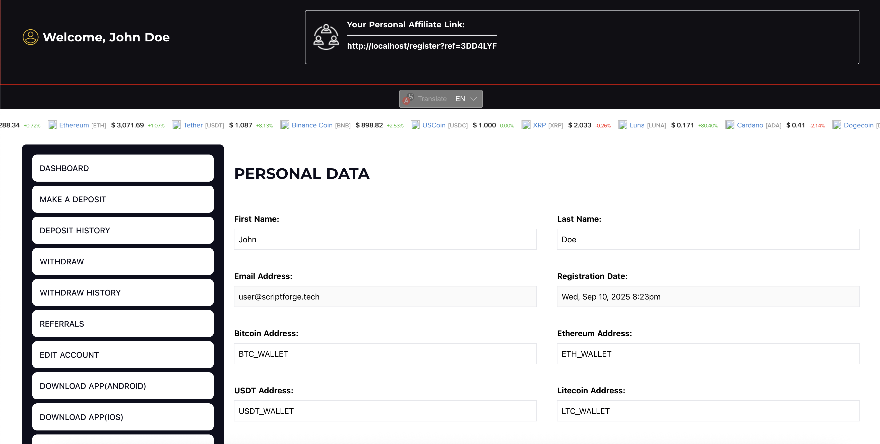
Task: Expand the EN language dropdown
Action: [466, 99]
